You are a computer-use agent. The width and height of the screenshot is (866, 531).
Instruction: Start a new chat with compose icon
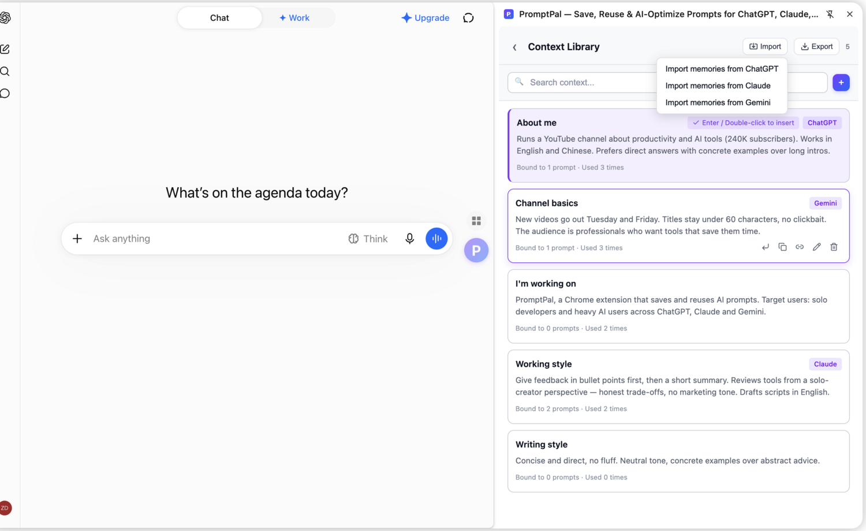pyautogui.click(x=5, y=49)
